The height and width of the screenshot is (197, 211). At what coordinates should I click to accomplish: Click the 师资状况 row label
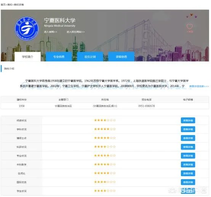(x=22, y=120)
